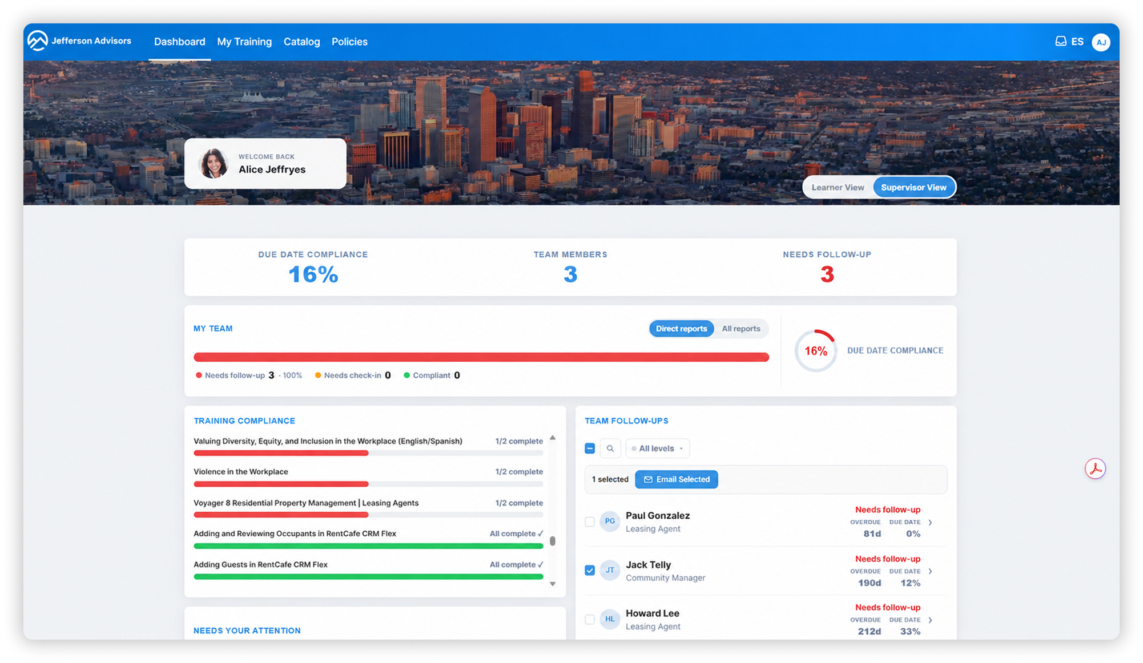Expand Jack Telly row chevron
1143x663 pixels.
(x=930, y=571)
